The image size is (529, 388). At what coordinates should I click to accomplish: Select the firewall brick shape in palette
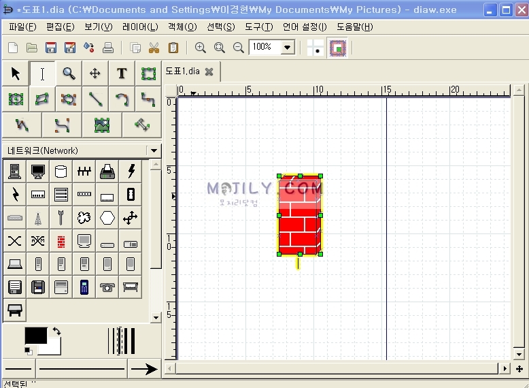tap(61, 242)
